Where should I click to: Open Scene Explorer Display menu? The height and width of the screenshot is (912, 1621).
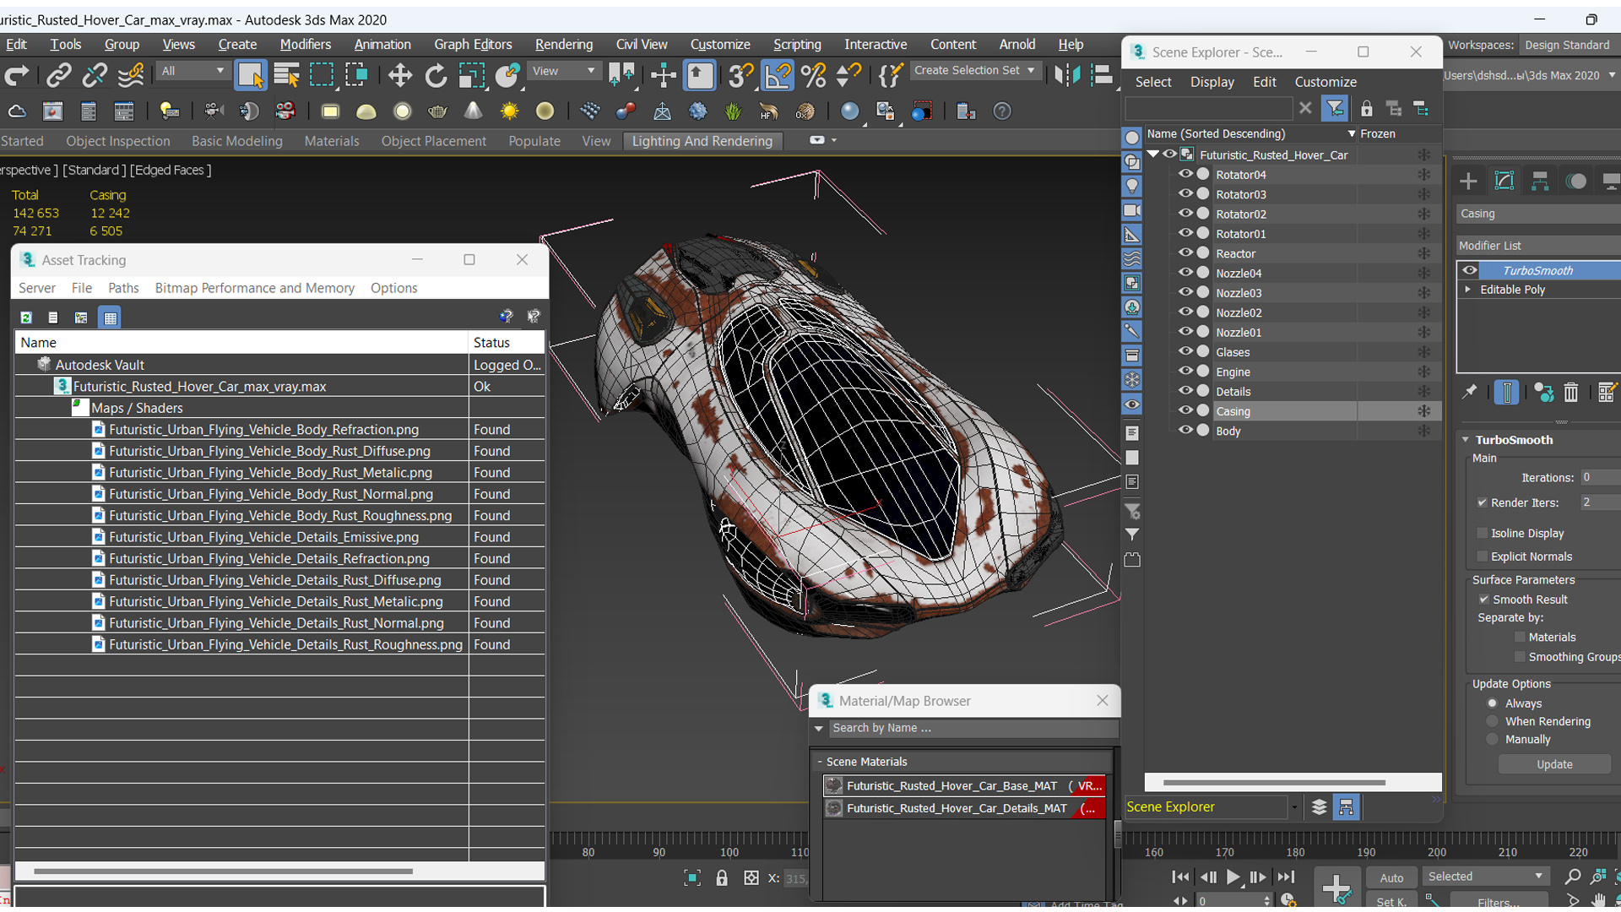tap(1212, 82)
